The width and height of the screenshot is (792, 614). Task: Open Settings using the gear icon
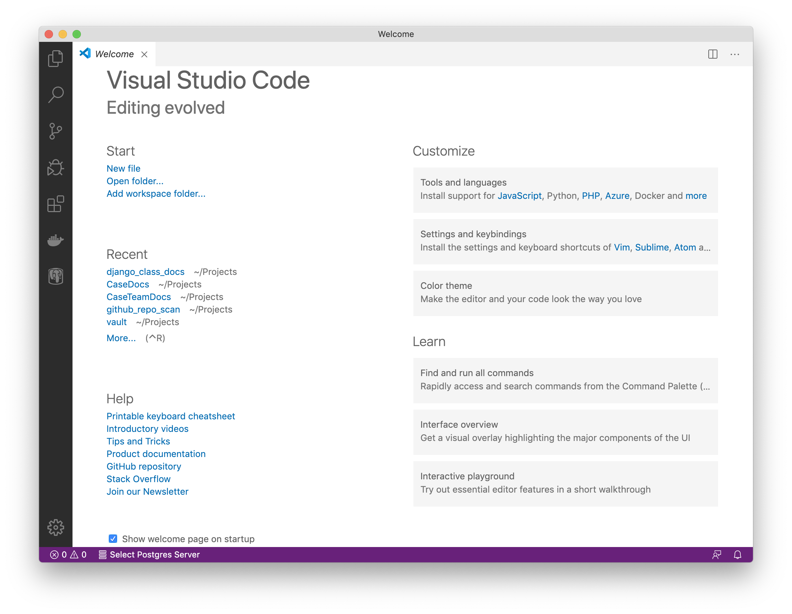pyautogui.click(x=55, y=528)
